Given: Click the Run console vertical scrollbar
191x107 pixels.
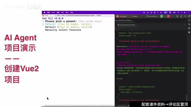Looking at the screenshot, I should 186,98.
